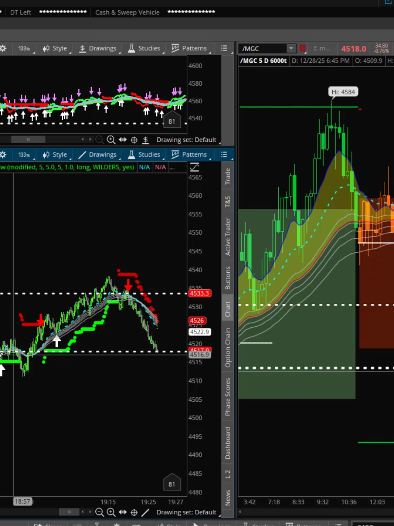
Task: Open the Option Chain sidebar tab
Action: (x=228, y=348)
